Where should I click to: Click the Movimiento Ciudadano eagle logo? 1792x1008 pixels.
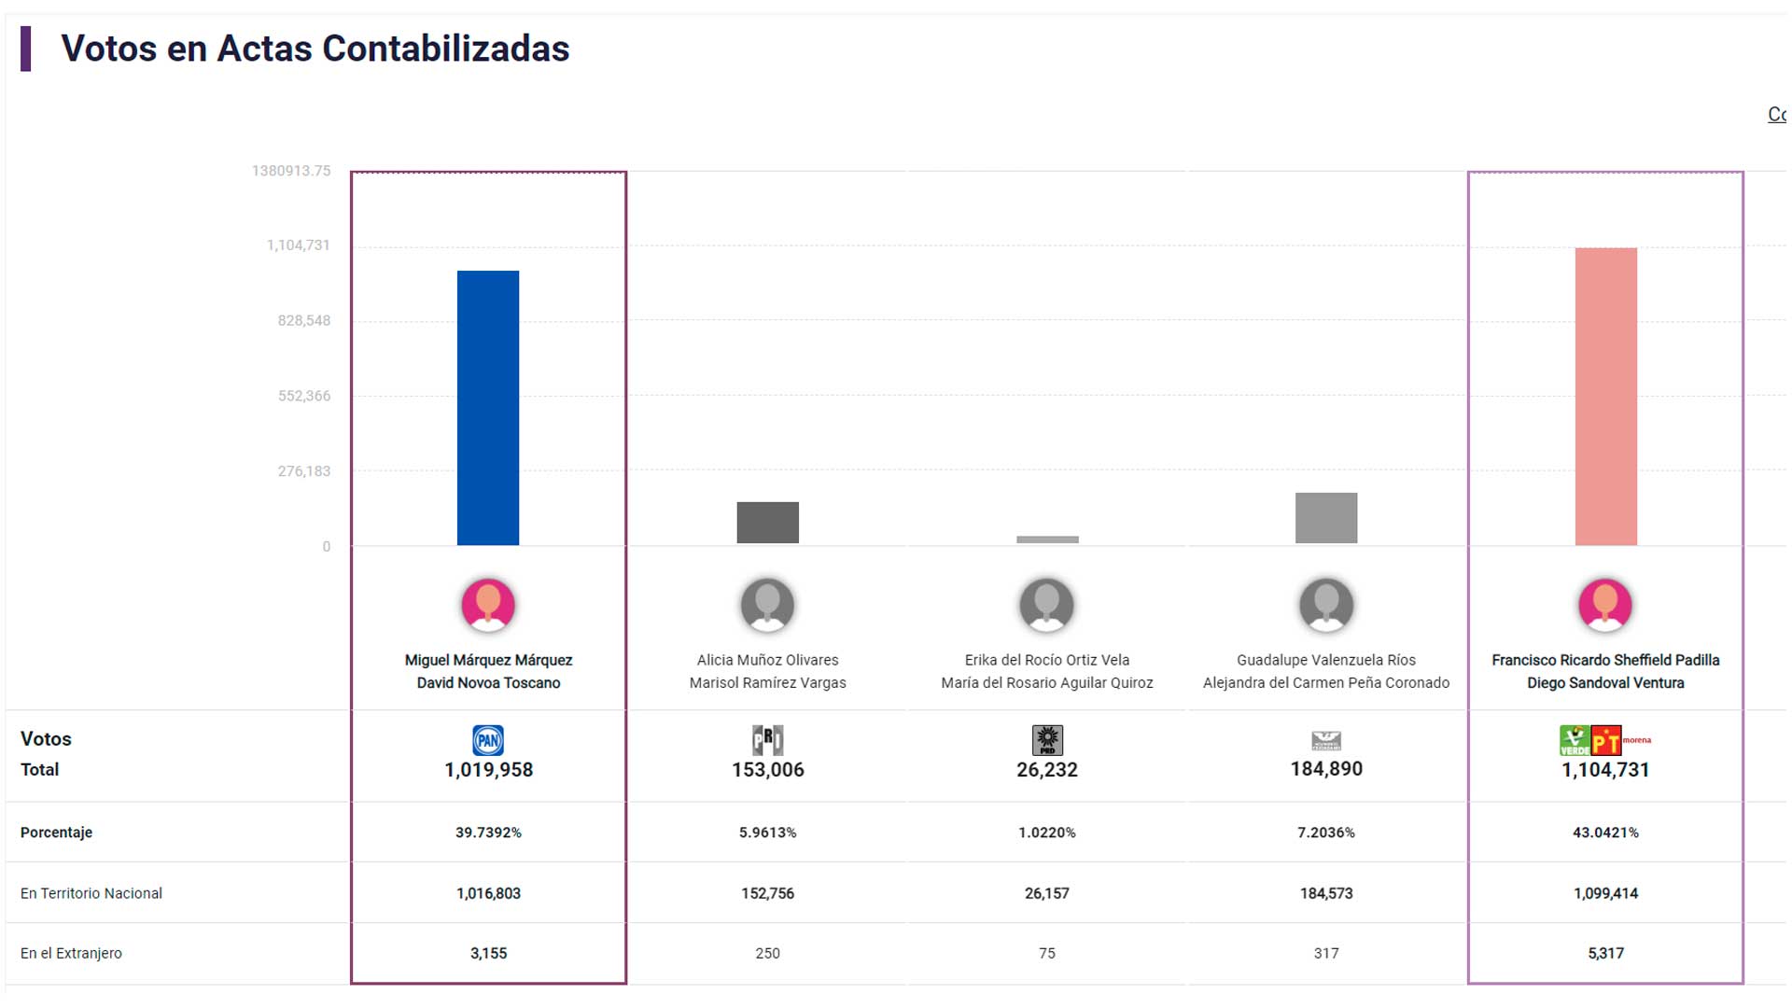1326,741
